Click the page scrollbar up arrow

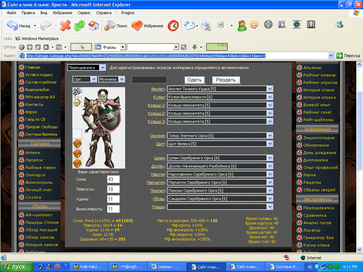click(x=359, y=64)
